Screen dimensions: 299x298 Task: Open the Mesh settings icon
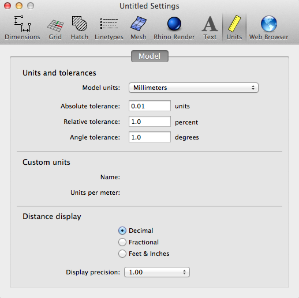pyautogui.click(x=139, y=24)
